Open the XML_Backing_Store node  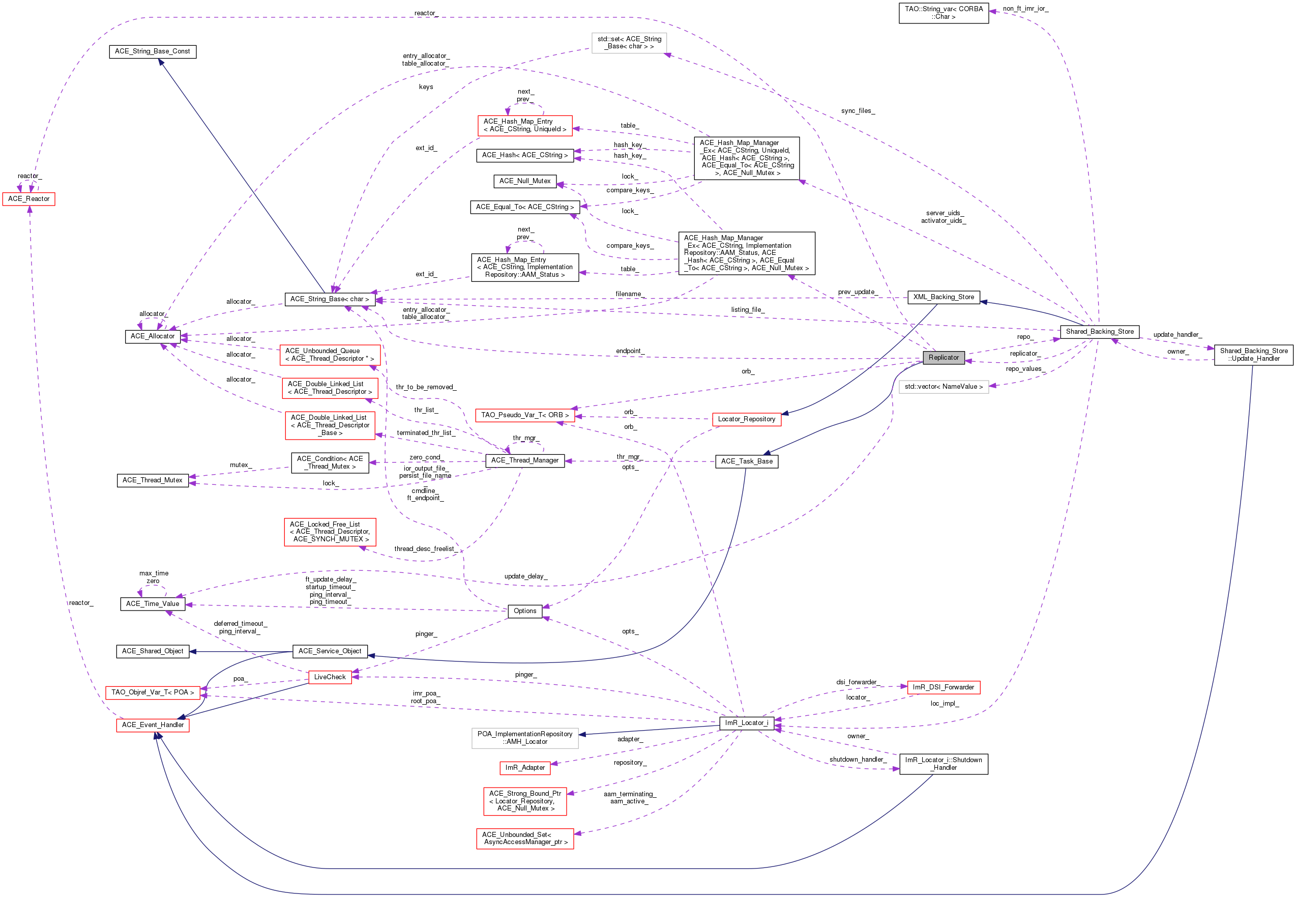click(943, 297)
